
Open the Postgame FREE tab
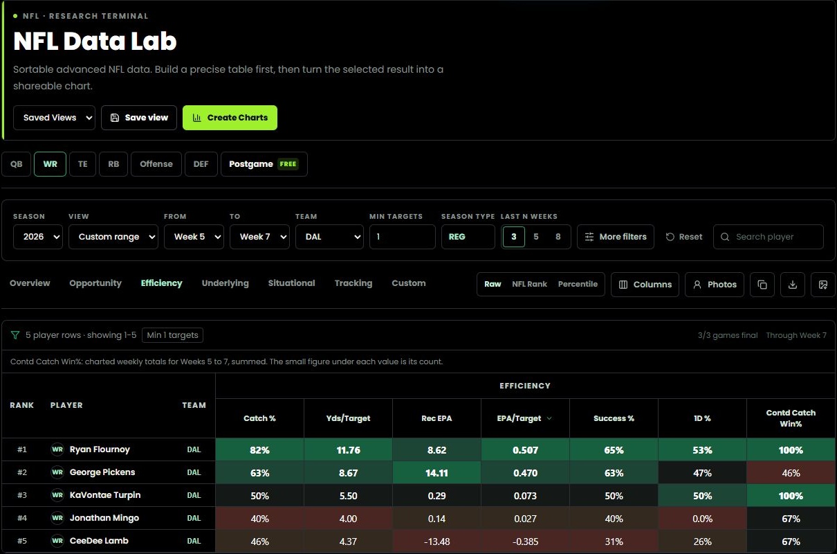pos(264,164)
